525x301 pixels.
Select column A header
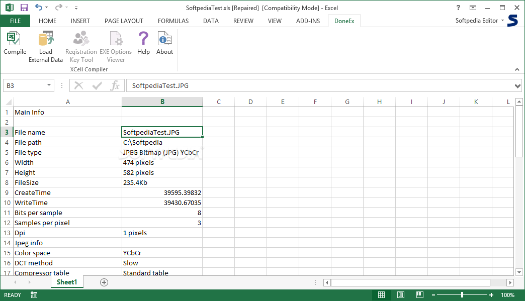(x=67, y=102)
